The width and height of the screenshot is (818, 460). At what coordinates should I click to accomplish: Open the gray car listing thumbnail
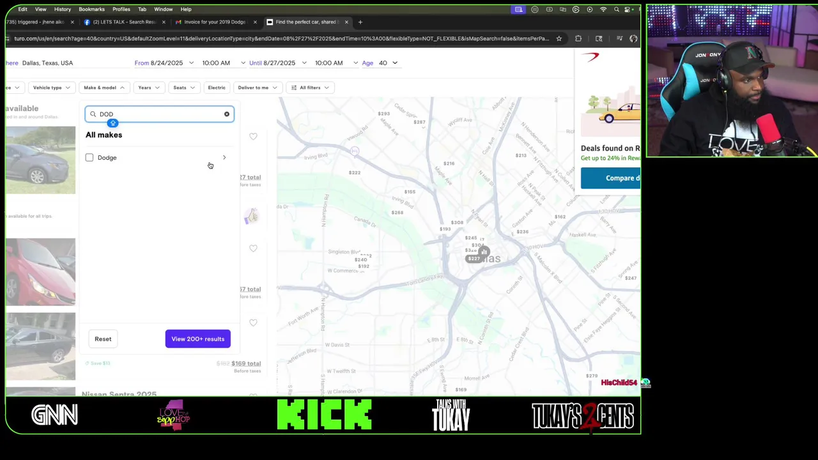click(x=40, y=160)
